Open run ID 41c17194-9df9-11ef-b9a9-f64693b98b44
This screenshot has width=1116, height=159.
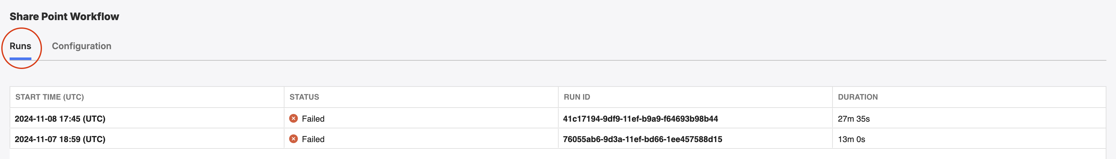click(x=640, y=119)
